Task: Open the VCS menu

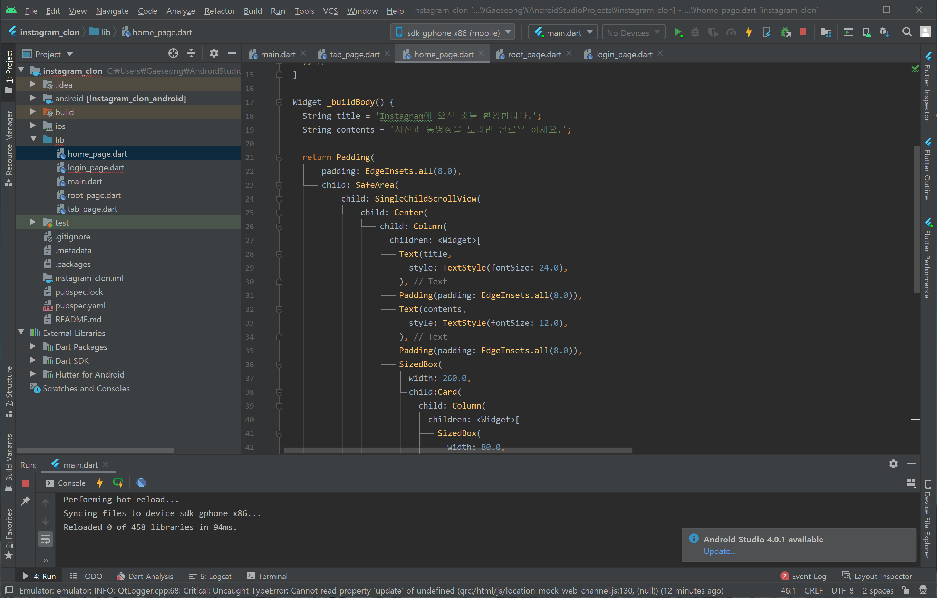Action: [330, 10]
